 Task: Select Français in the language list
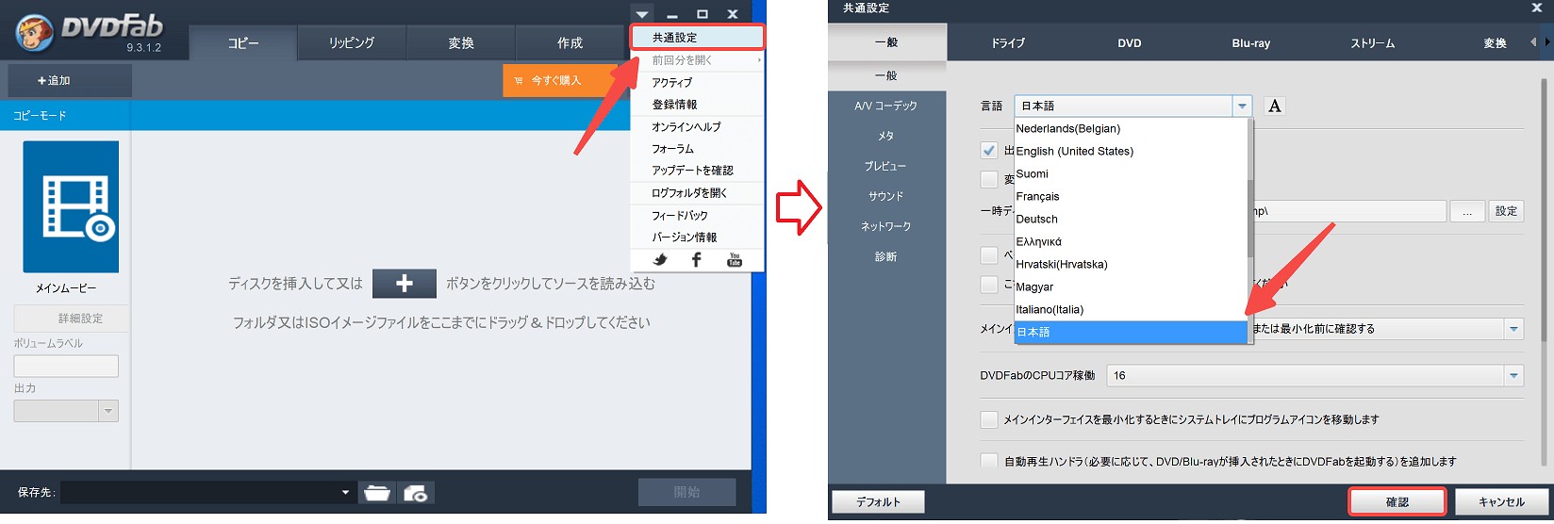(1130, 196)
